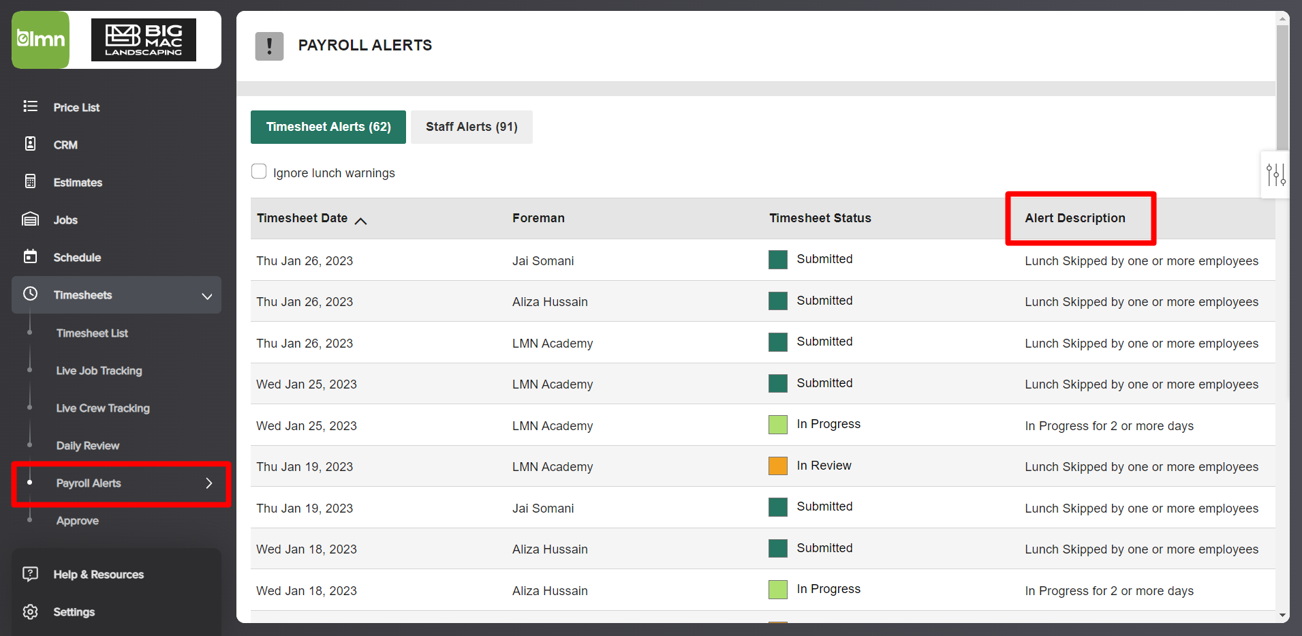
Task: Click the Jobs icon in sidebar
Action: [x=30, y=219]
